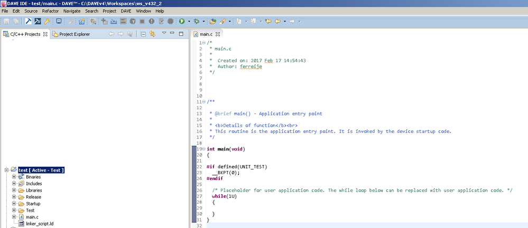The image size is (528, 228).
Task: Open the DAVE menu
Action: click(126, 11)
